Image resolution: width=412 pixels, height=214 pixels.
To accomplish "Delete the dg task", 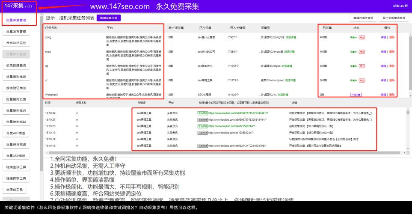I will (392, 66).
